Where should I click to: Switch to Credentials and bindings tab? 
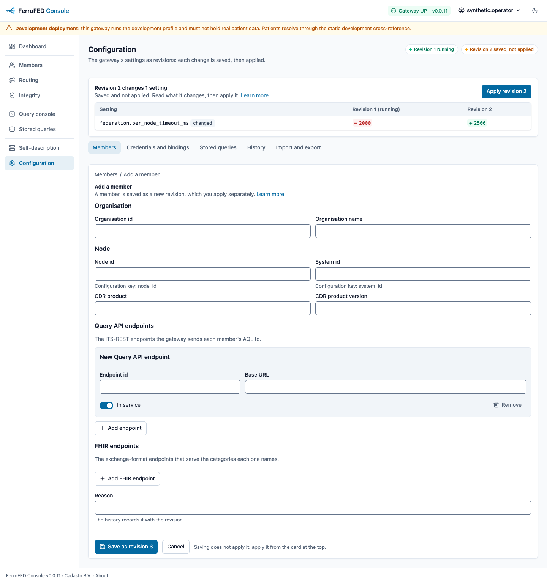tap(158, 147)
